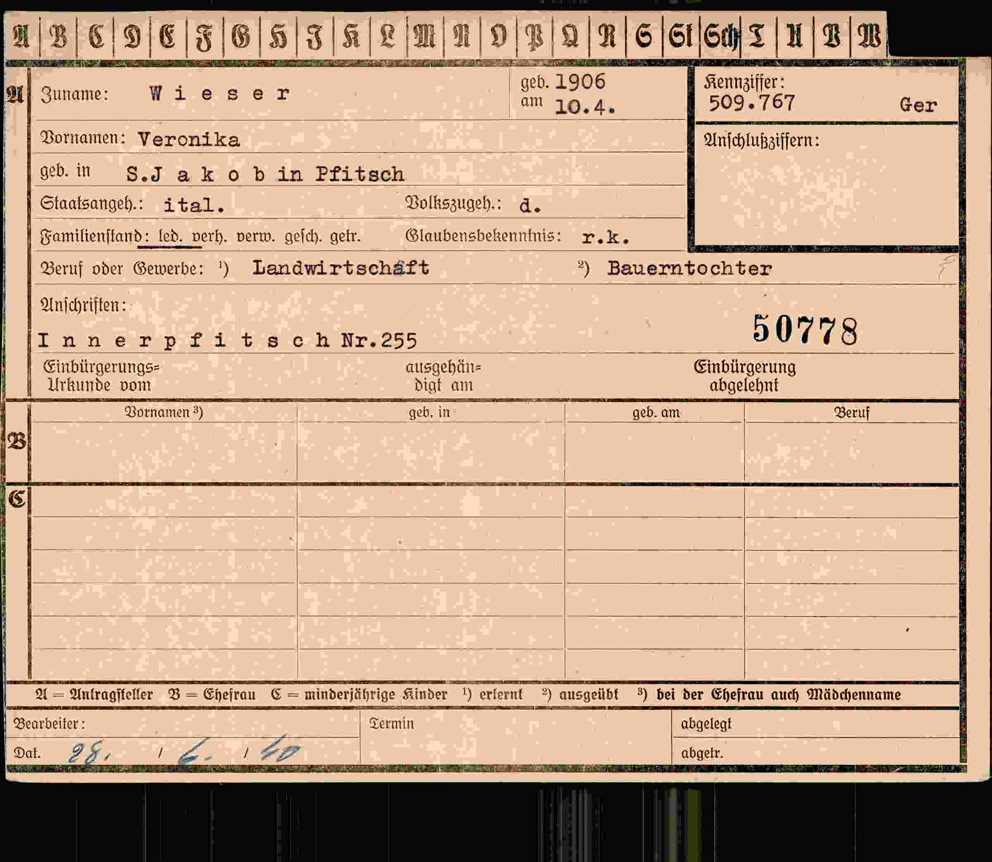Image resolution: width=992 pixels, height=862 pixels.
Task: Click the 'Zuname:' label
Action: click(x=74, y=94)
